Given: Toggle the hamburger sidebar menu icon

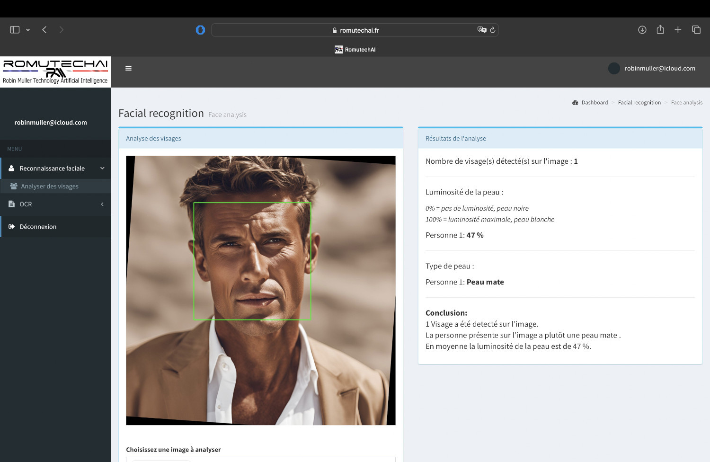Looking at the screenshot, I should (128, 68).
